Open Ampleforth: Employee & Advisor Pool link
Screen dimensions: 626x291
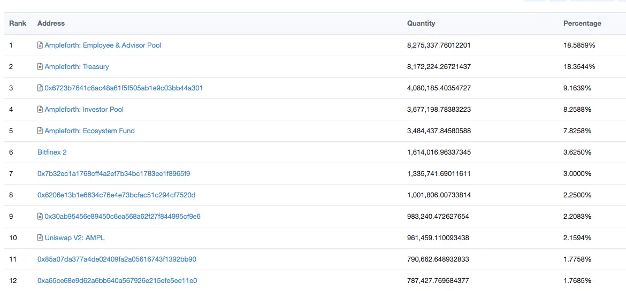coord(103,45)
